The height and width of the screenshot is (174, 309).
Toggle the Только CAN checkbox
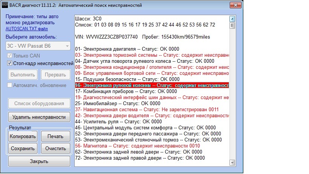[9, 56]
